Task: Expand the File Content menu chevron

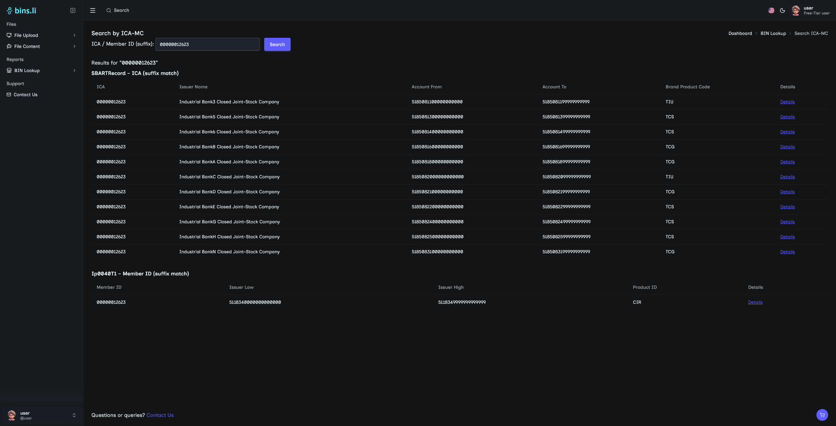Action: tap(74, 46)
